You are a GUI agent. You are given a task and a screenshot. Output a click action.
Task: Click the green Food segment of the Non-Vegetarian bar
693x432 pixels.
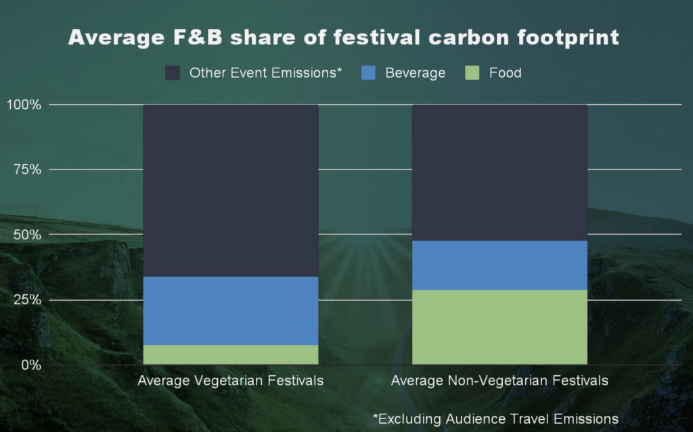coord(499,327)
